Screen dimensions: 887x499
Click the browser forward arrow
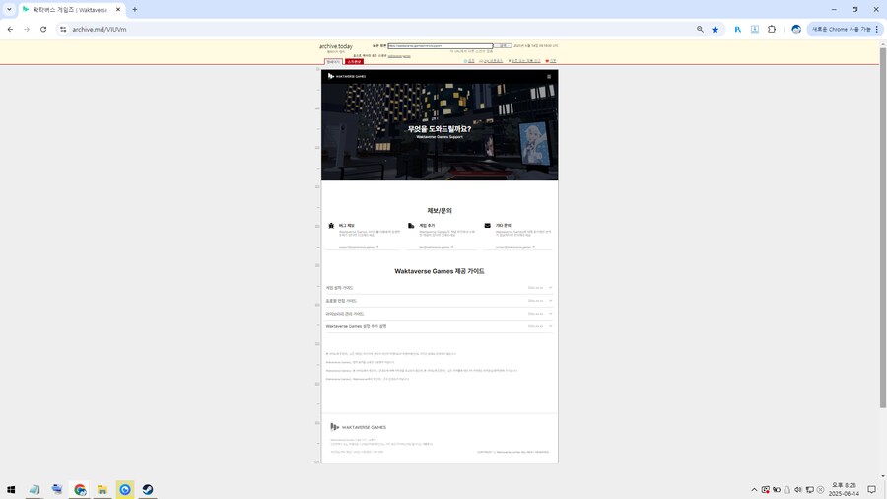27,29
